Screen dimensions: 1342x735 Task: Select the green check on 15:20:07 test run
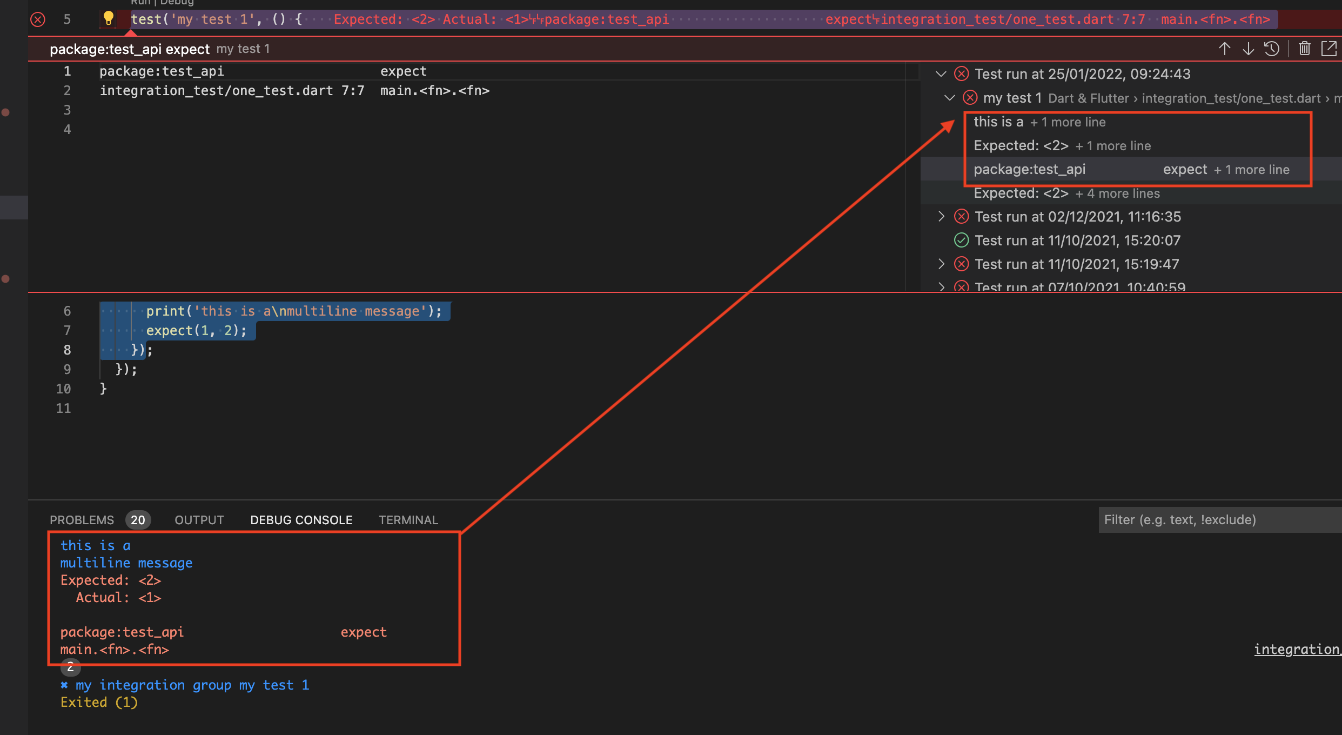point(961,240)
